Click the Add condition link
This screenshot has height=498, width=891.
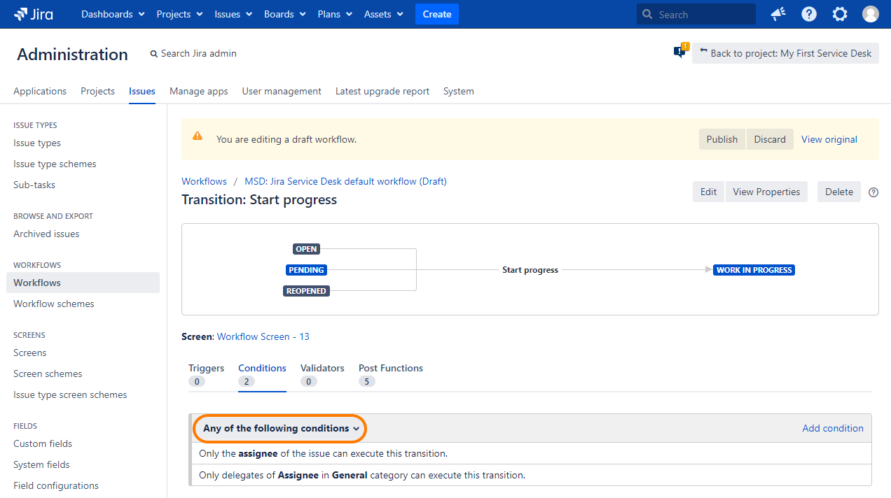coord(832,428)
